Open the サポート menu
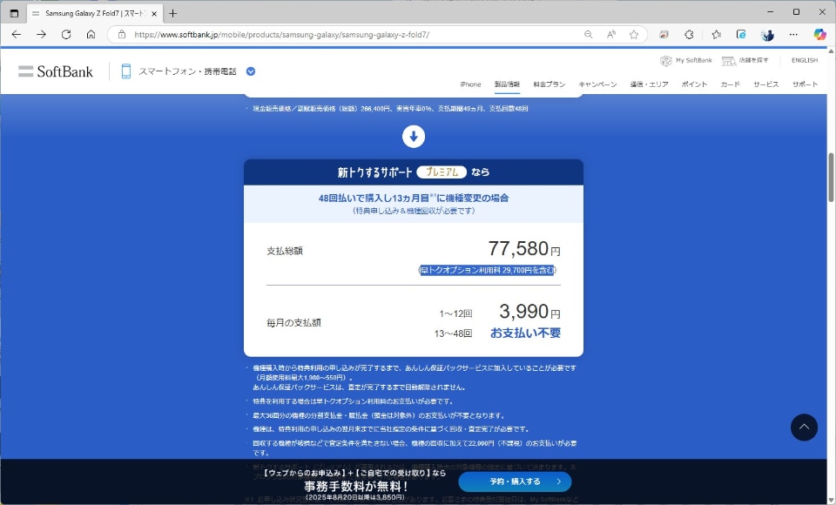 (805, 84)
